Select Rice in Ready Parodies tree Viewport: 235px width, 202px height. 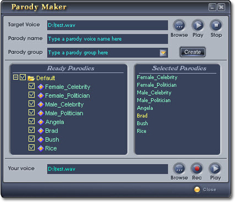[x=51, y=148]
